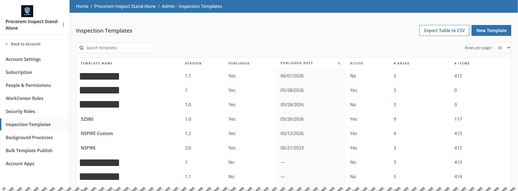This screenshot has height=191, width=518.
Task: Sort by the # Areas column header
Action: click(401, 63)
